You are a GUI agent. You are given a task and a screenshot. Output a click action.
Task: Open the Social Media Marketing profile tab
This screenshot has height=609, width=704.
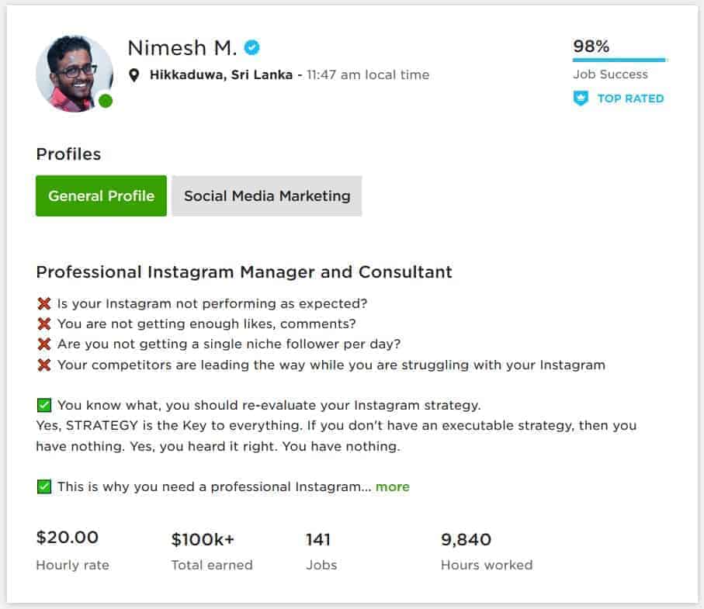pyautogui.click(x=266, y=196)
